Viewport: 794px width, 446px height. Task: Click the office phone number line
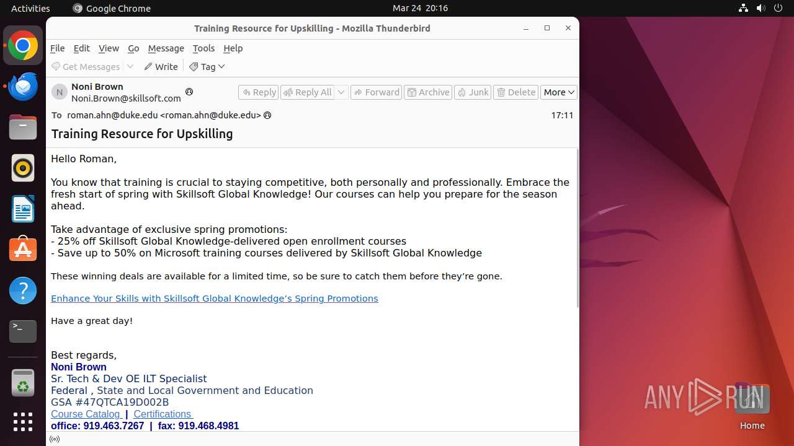[x=145, y=426]
